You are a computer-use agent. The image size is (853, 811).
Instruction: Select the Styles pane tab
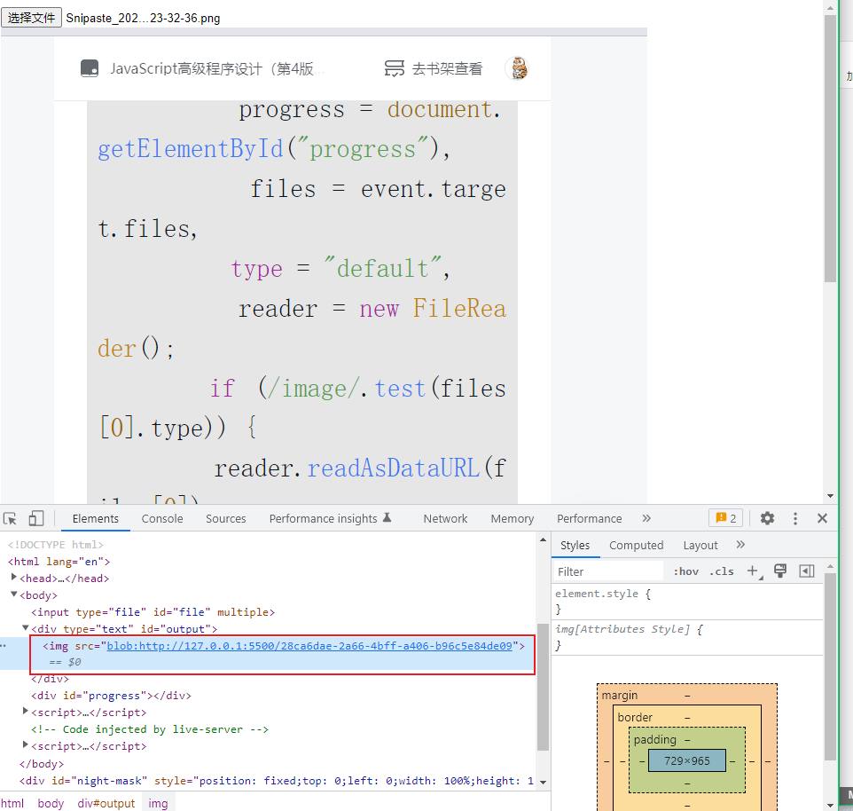point(575,546)
